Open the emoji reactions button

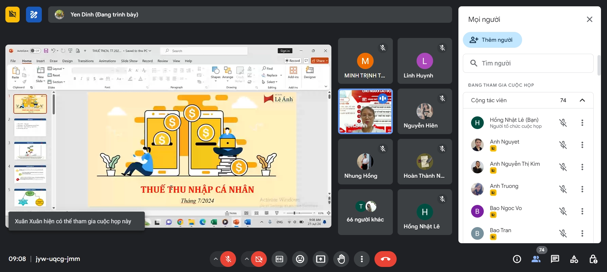tap(300, 259)
